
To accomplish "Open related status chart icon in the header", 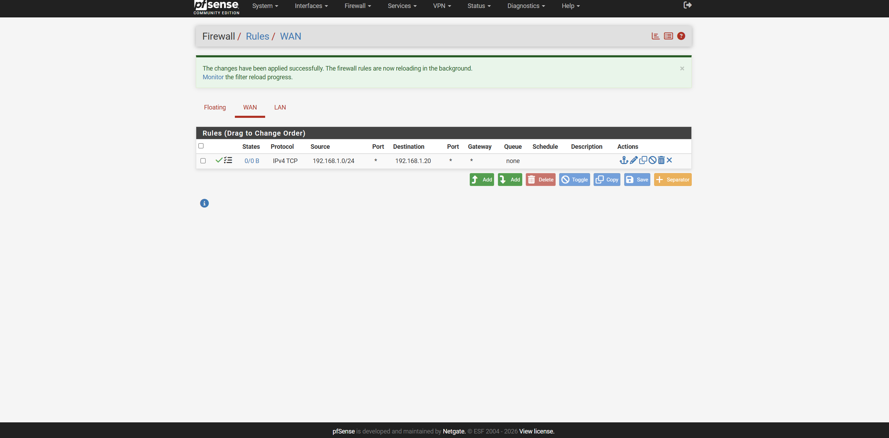I will [656, 36].
